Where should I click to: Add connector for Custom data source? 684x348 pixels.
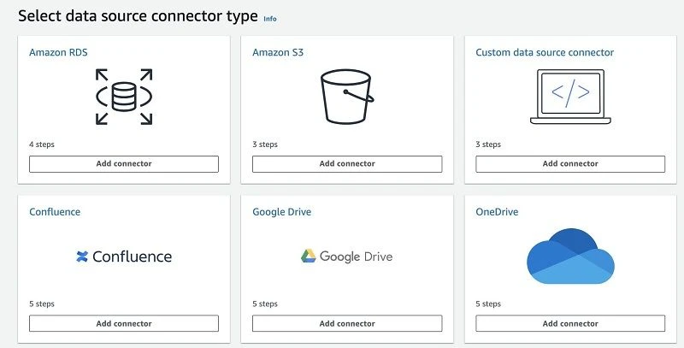[x=570, y=164]
